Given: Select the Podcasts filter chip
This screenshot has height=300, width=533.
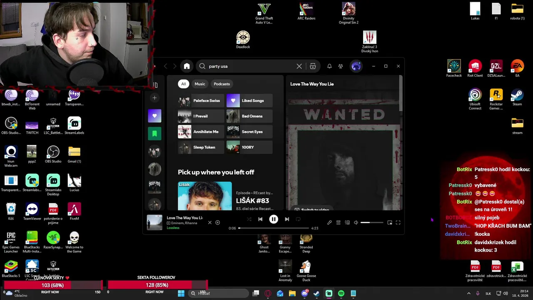Looking at the screenshot, I should (x=222, y=84).
